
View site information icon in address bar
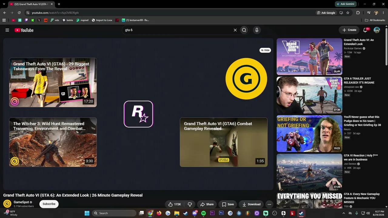28,13
